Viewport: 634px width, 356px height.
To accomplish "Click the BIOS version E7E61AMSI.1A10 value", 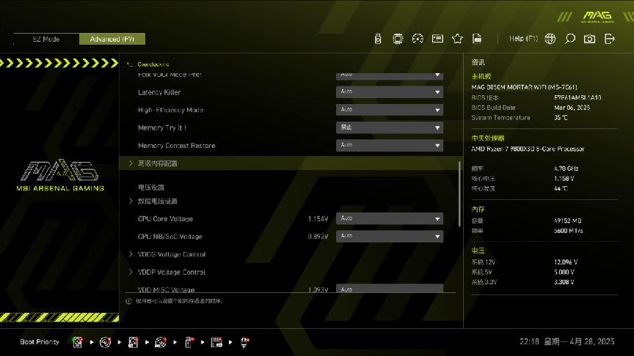I will click(577, 97).
